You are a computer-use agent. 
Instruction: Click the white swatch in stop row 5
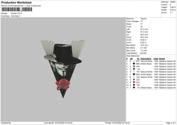coord(134,72)
